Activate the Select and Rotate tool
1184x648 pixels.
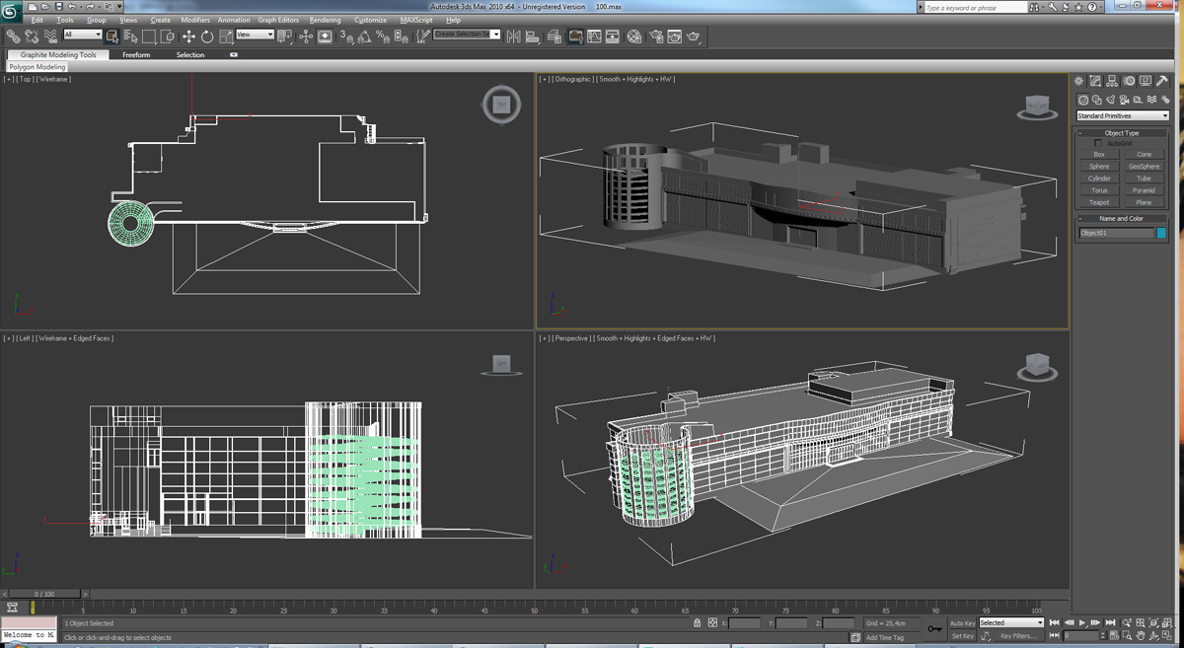207,36
